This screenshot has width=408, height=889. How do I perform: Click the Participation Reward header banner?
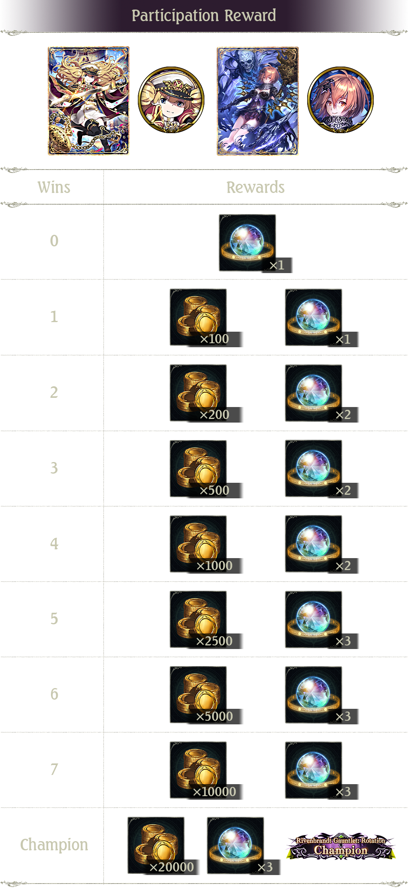tap(204, 16)
